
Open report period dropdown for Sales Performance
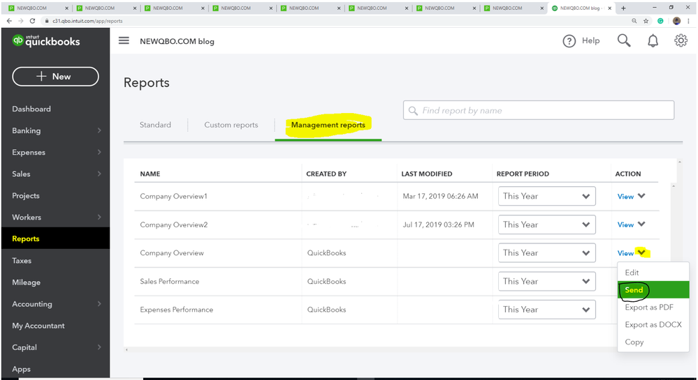click(546, 281)
